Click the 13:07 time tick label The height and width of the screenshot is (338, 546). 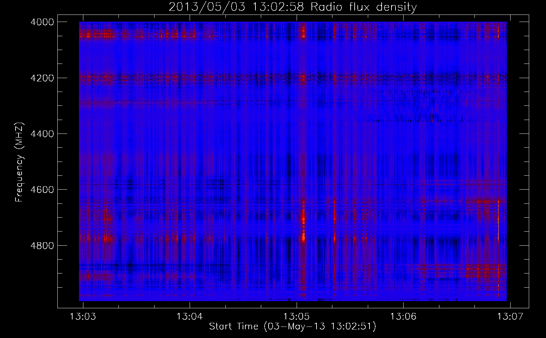pyautogui.click(x=510, y=317)
